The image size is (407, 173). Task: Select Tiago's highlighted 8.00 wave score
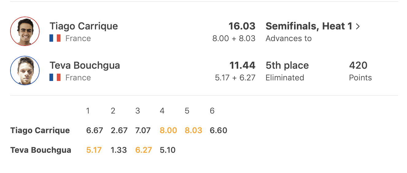(168, 130)
